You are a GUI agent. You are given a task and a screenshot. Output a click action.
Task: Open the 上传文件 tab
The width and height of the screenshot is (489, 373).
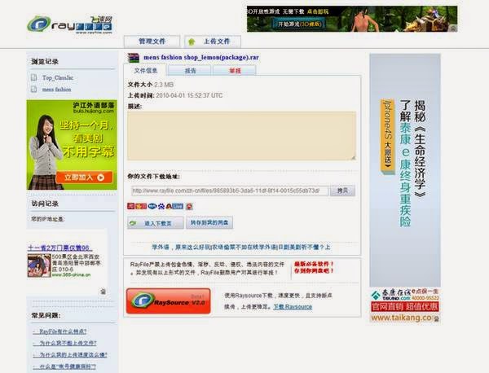click(213, 42)
